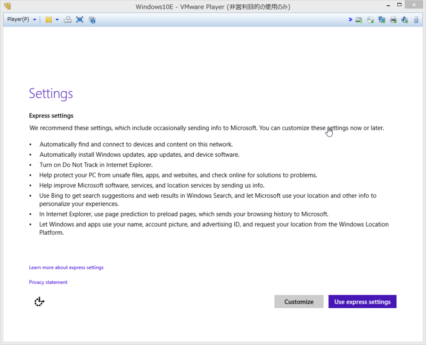
Task: Click text 'Turn on Do Not Track in Internet Explorer.'
Action: [96, 165]
